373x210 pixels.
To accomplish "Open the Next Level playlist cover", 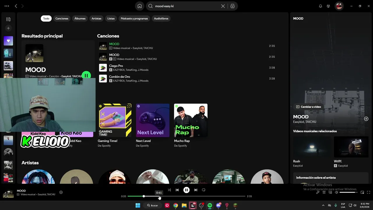I will pos(153,120).
